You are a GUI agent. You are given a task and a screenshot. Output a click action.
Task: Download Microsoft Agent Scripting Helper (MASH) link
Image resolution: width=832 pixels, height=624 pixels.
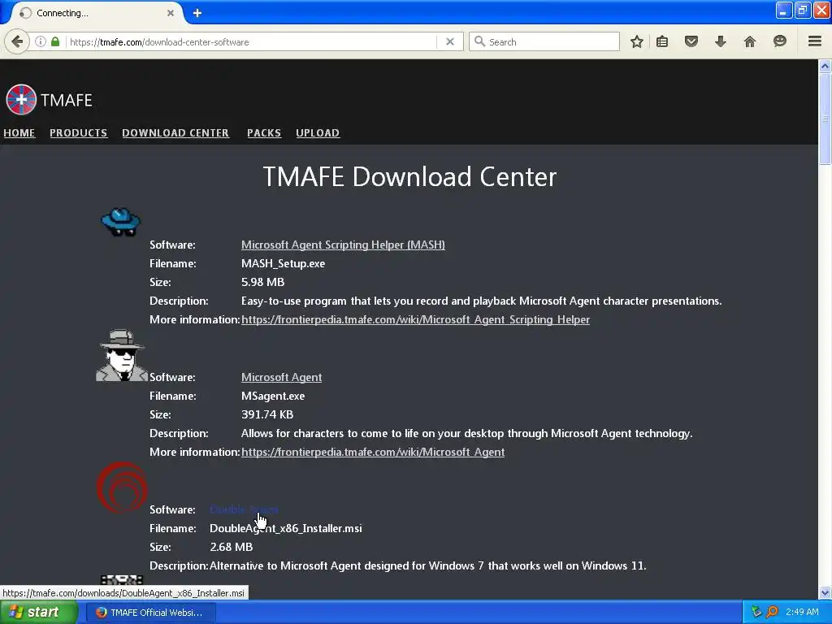[343, 245]
